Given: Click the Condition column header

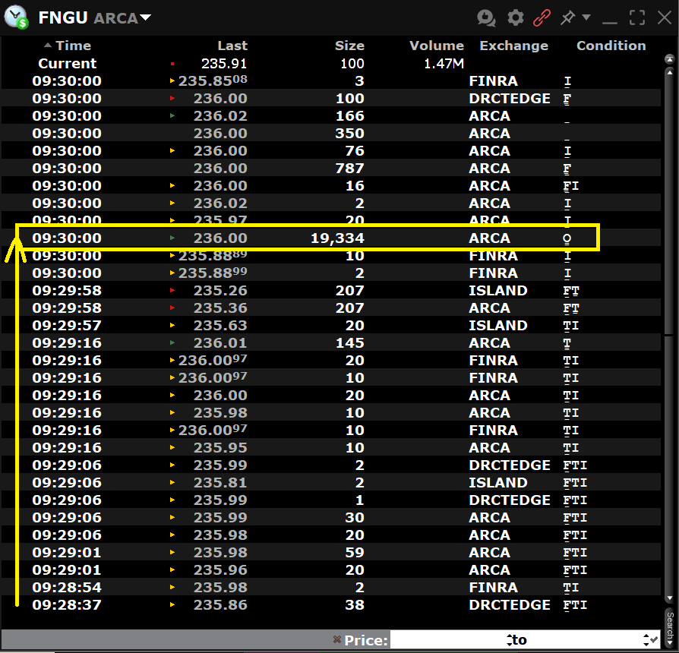Looking at the screenshot, I should tap(611, 46).
